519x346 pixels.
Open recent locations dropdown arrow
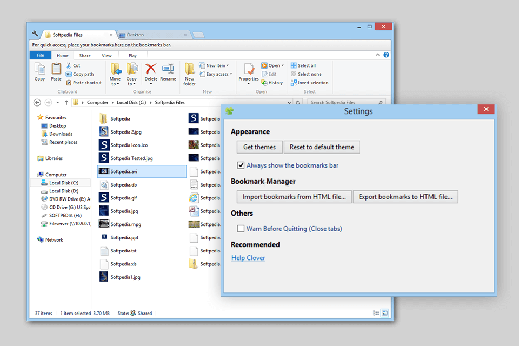[58, 103]
